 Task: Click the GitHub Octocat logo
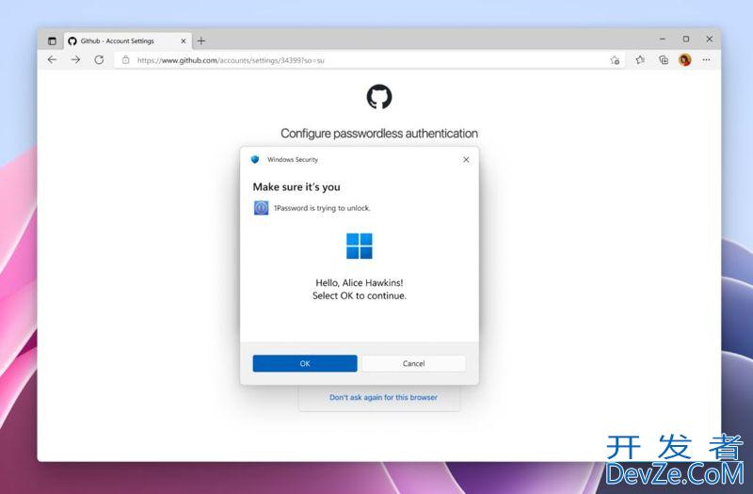tap(379, 97)
